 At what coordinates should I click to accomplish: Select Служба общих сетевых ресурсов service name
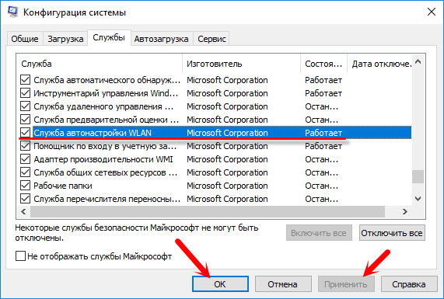click(105, 172)
